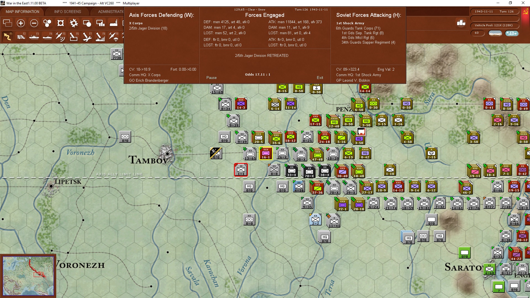Select the 11=41 grey unit counter

334,221
